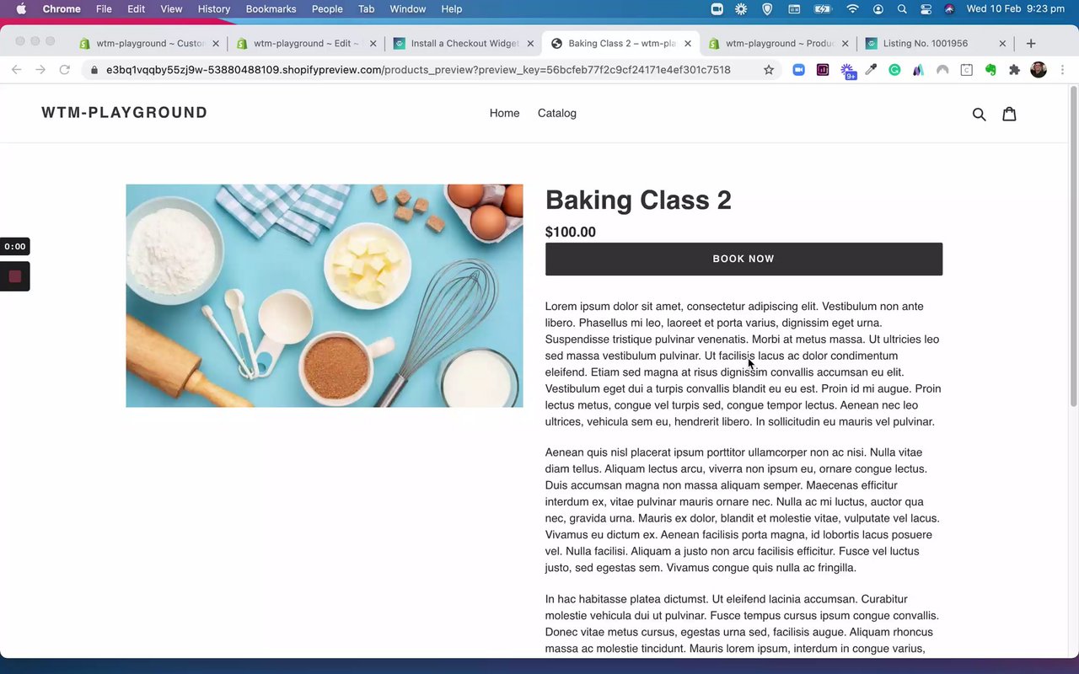Click the Wi-Fi status icon
Image resolution: width=1079 pixels, height=674 pixels.
(x=853, y=9)
